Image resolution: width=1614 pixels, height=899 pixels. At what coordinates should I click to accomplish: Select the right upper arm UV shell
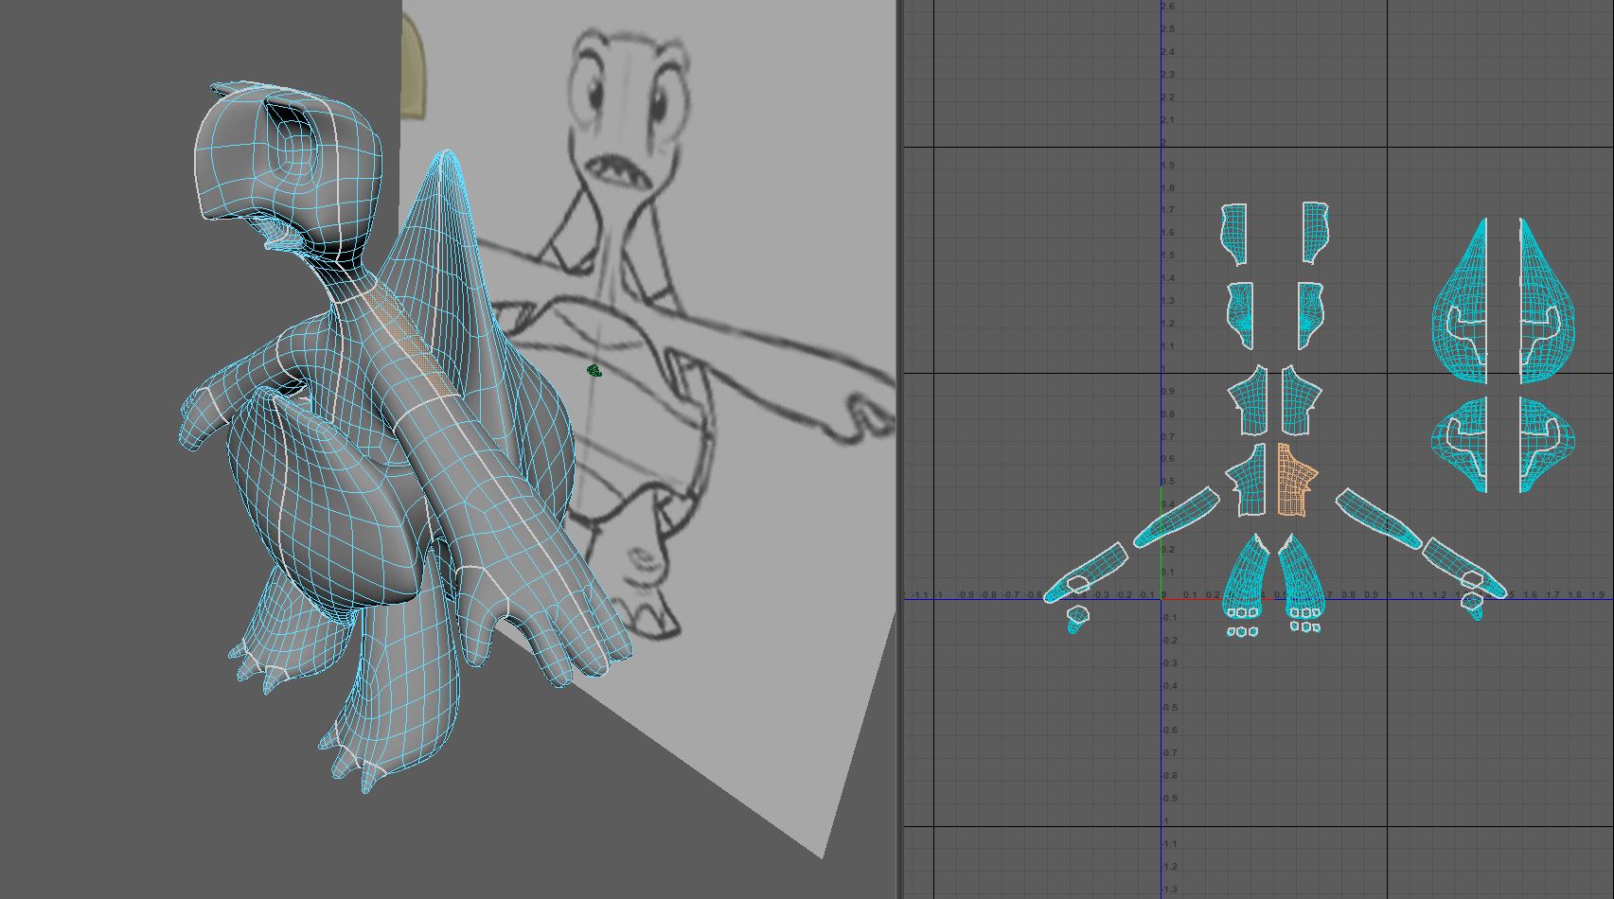tap(1379, 519)
